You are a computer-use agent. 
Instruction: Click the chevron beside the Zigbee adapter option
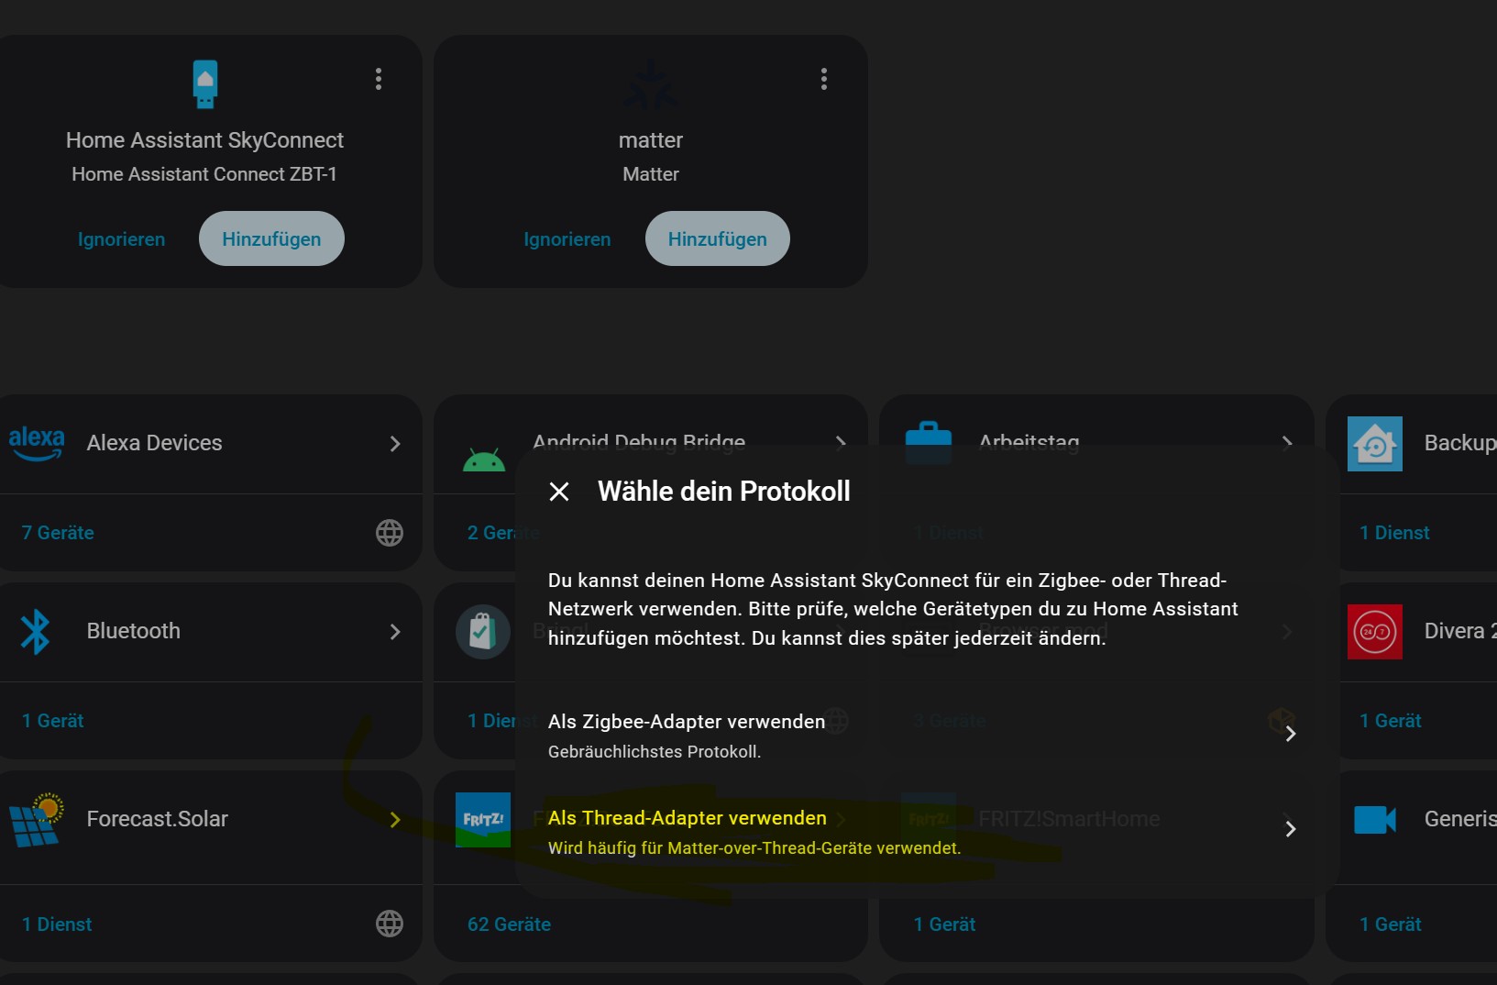point(1290,734)
